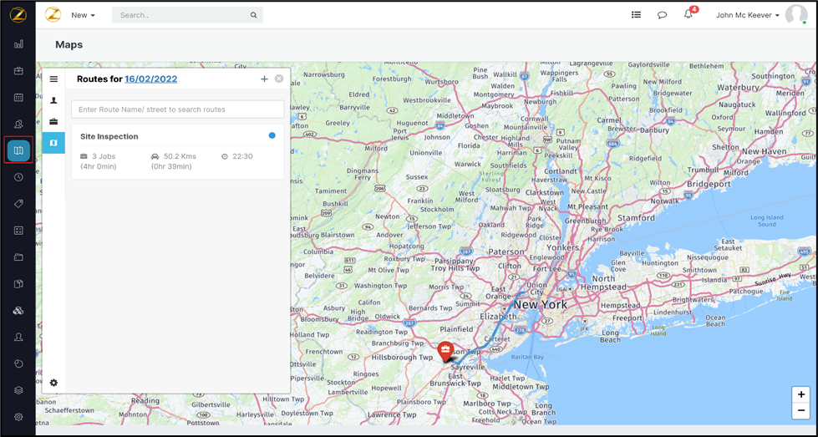Open the Maps icon in the sidebar

pos(18,150)
